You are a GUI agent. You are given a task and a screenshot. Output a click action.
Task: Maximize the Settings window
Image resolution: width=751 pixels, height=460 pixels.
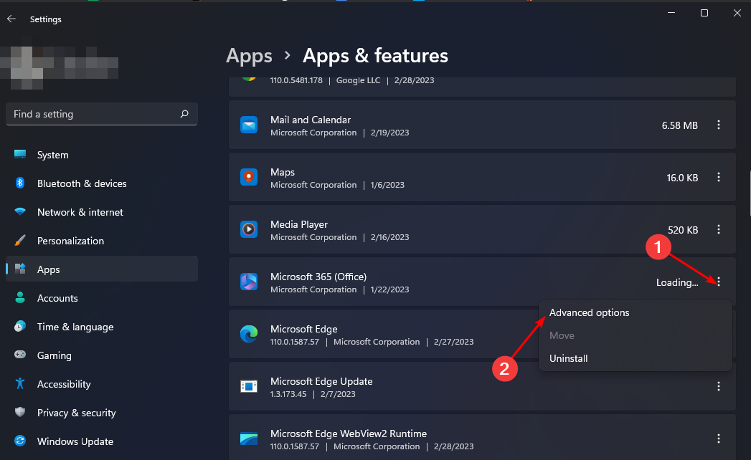(x=704, y=13)
